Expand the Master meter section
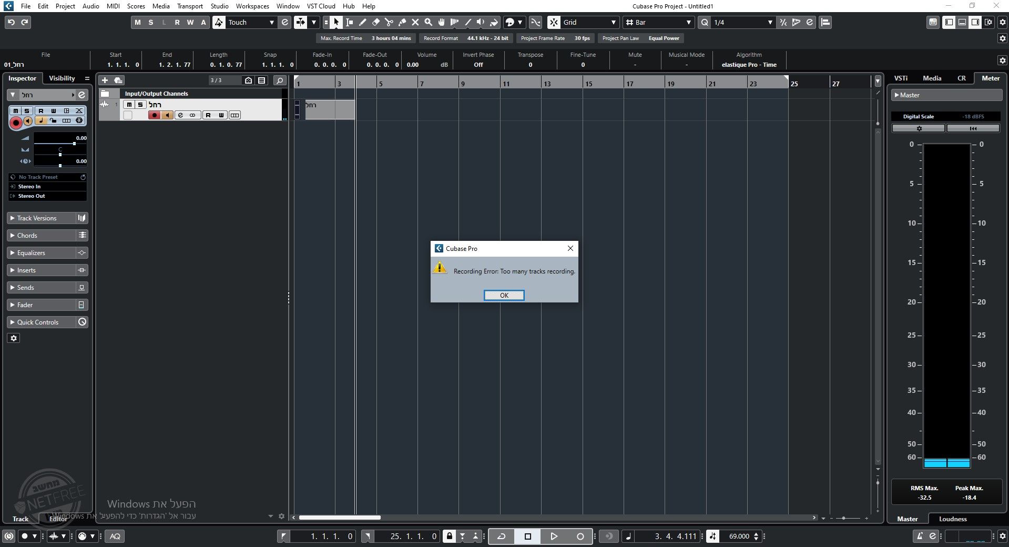The image size is (1009, 547). [x=947, y=95]
